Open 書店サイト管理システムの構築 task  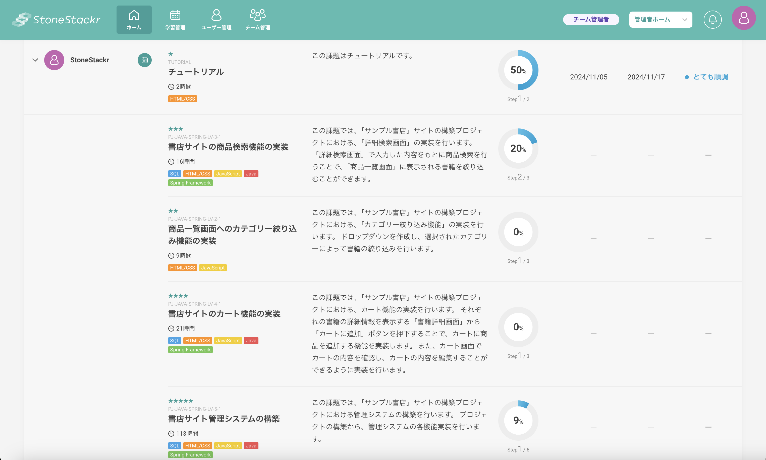tap(224, 419)
